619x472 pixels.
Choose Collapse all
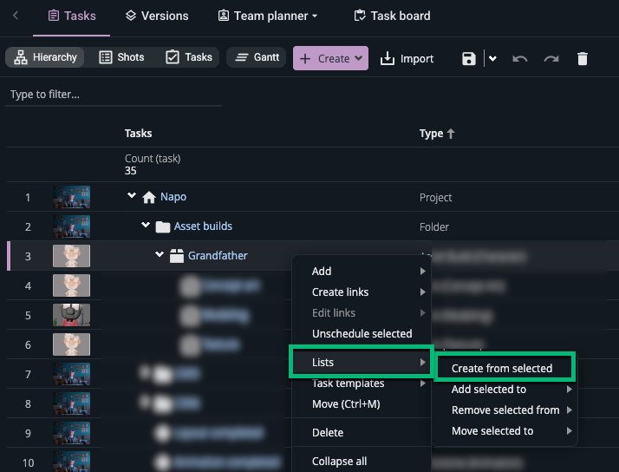tap(362, 462)
